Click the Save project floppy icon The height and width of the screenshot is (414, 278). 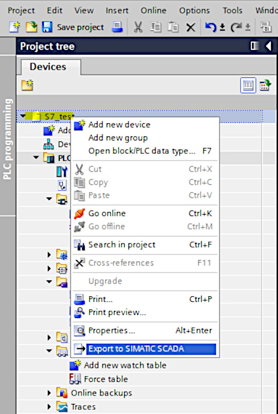point(47,27)
